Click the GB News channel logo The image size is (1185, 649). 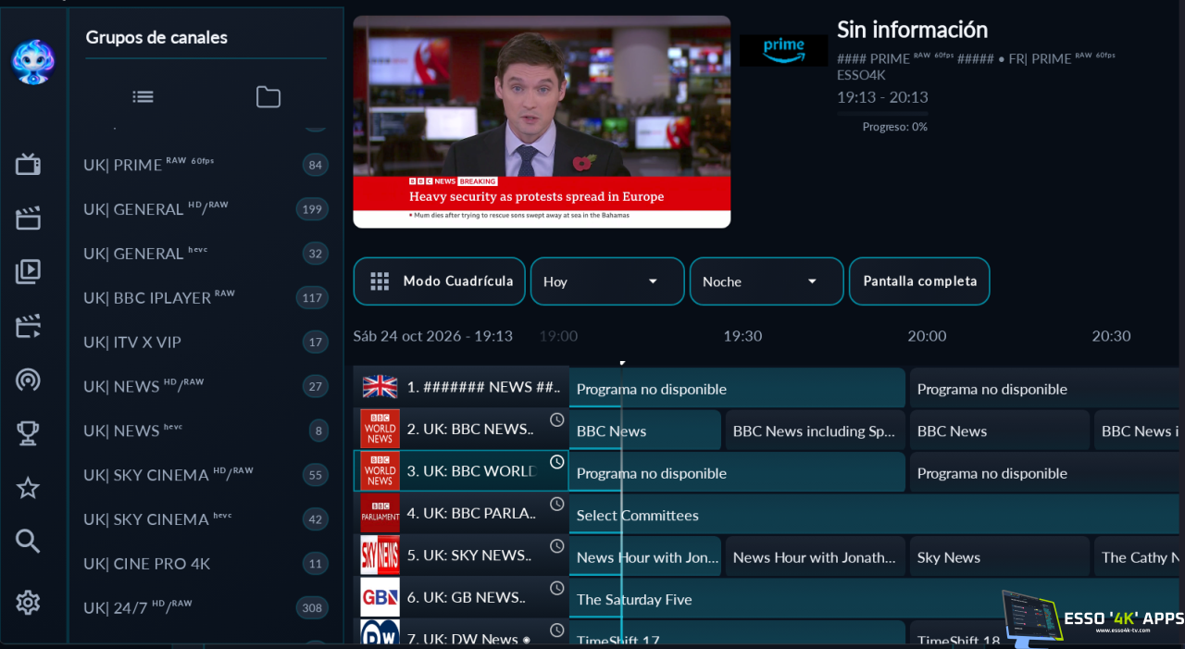point(380,597)
